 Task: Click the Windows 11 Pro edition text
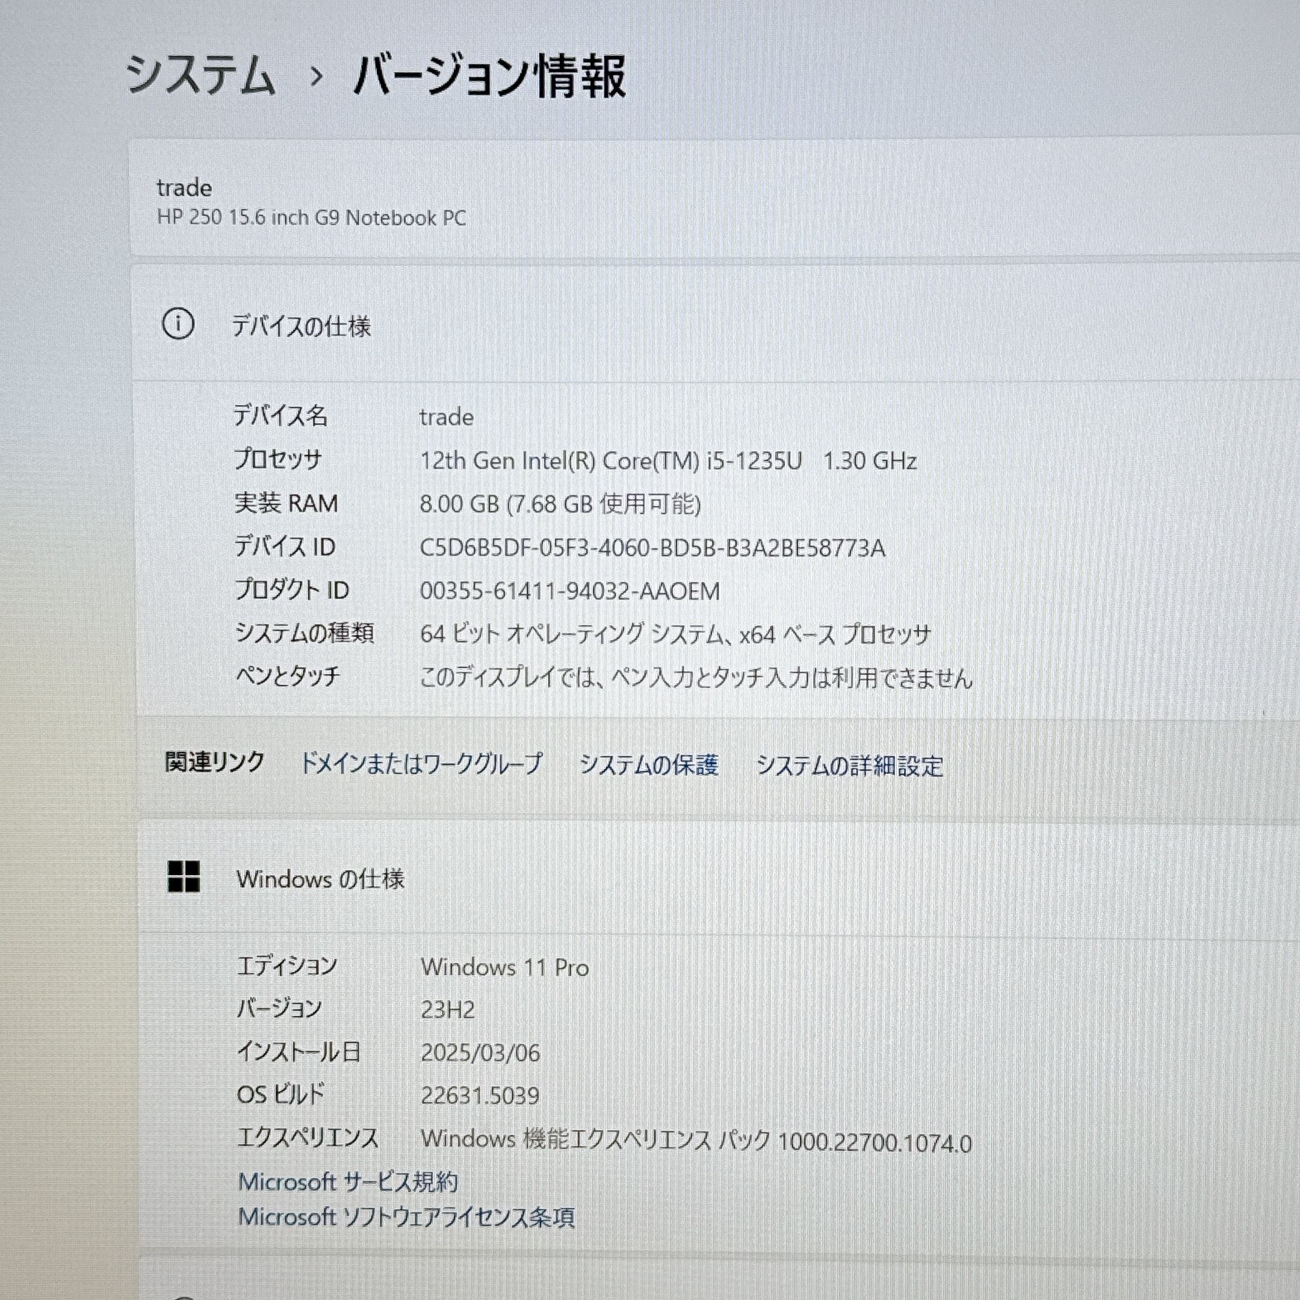505,968
